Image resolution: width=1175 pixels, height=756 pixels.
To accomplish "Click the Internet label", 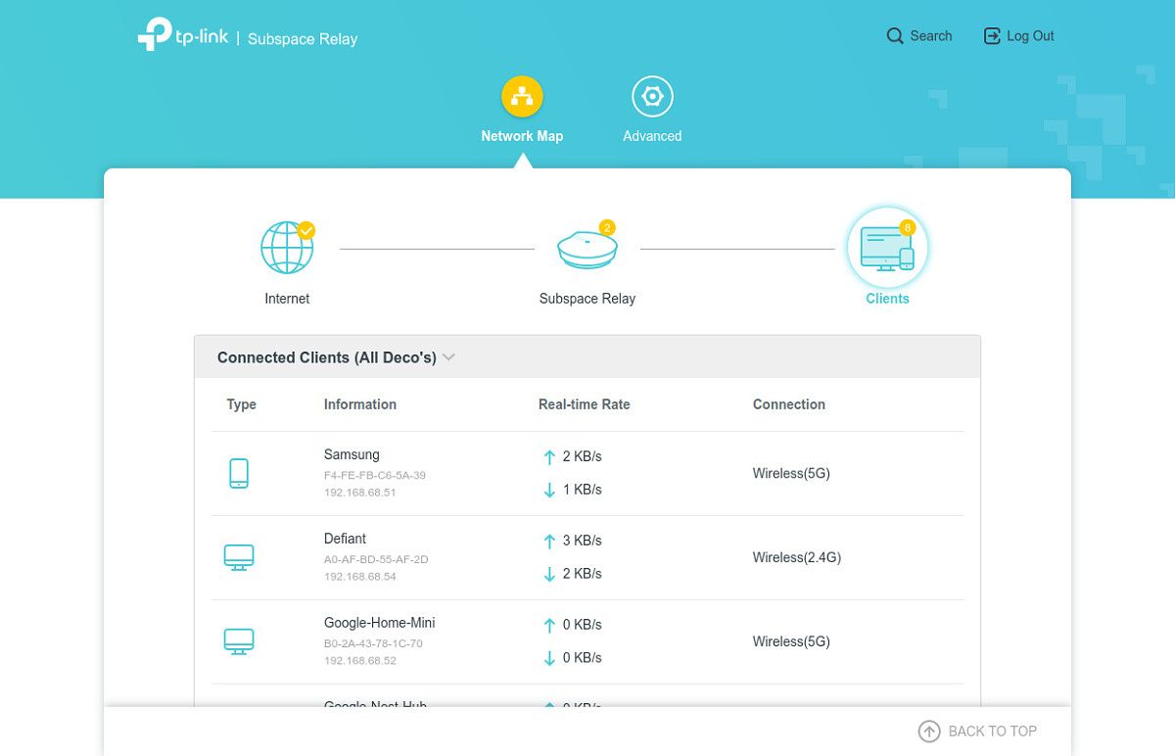I will 287,299.
